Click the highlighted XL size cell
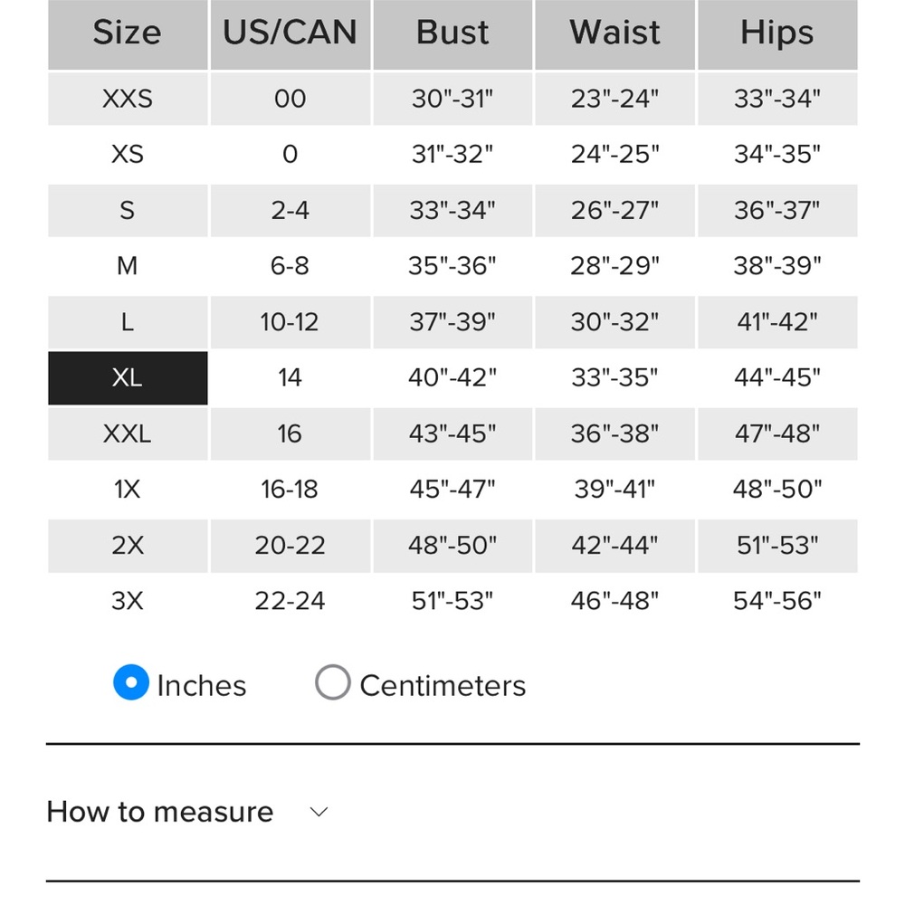 (128, 378)
